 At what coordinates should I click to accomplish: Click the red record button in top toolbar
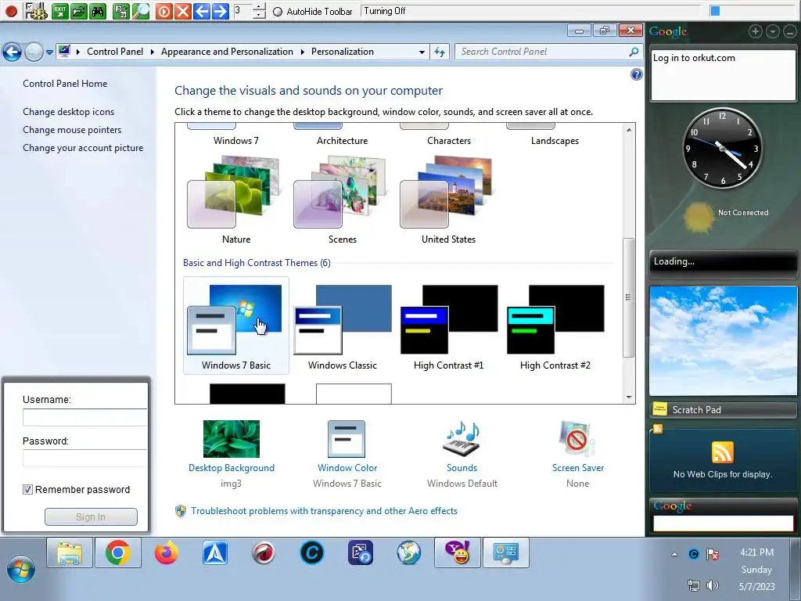point(11,11)
